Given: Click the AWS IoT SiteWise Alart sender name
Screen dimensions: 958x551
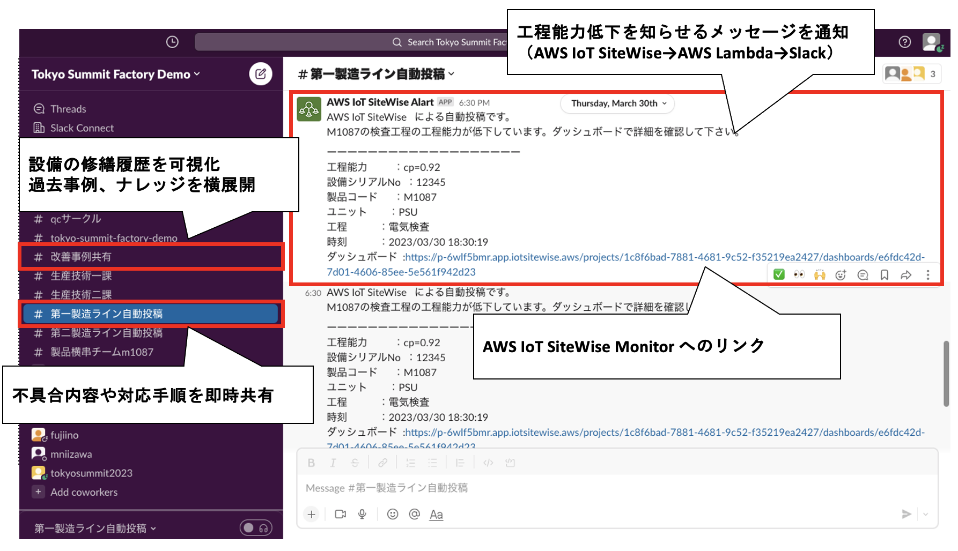Looking at the screenshot, I should 380,102.
